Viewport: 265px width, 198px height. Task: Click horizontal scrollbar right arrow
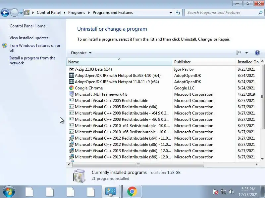[256, 164]
